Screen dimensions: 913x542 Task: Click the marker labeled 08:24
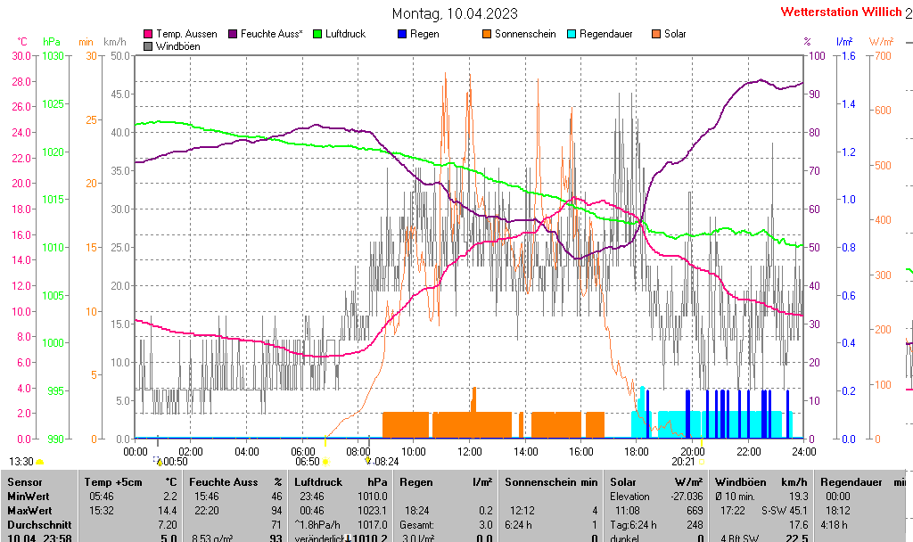click(367, 461)
